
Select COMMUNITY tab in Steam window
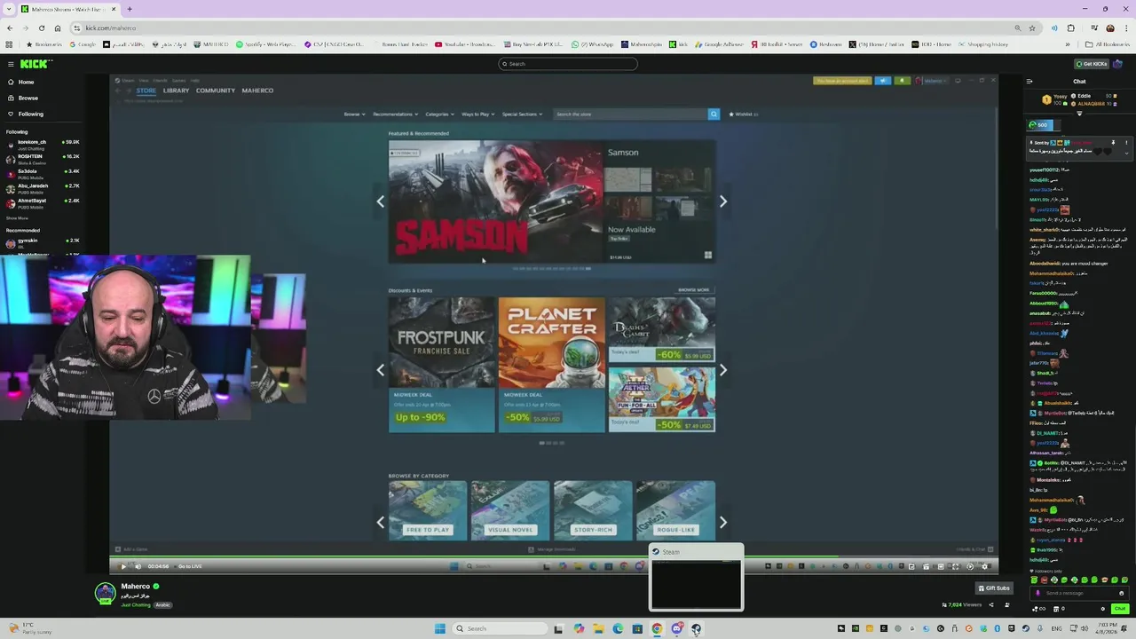pos(216,91)
